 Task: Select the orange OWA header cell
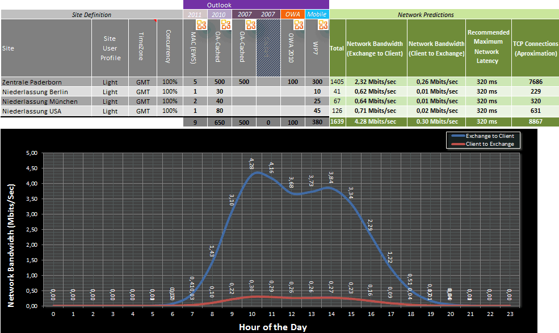pyautogui.click(x=293, y=14)
